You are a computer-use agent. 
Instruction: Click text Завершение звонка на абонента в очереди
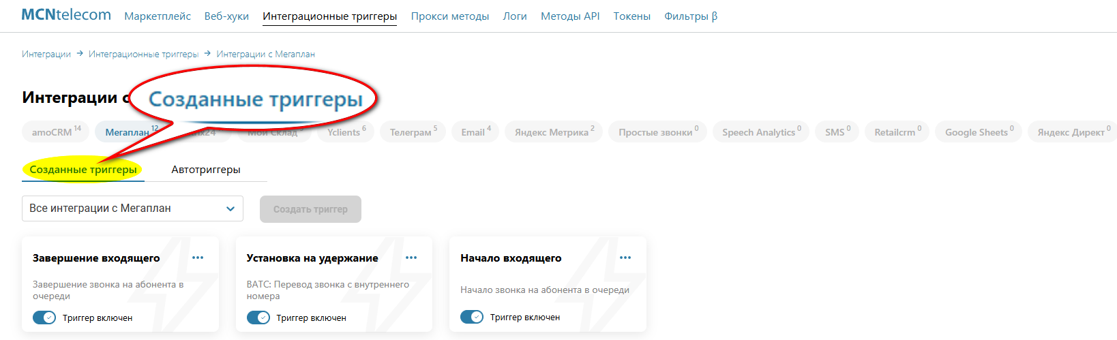[x=108, y=290]
